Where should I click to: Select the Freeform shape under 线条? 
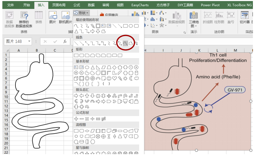click(x=131, y=43)
